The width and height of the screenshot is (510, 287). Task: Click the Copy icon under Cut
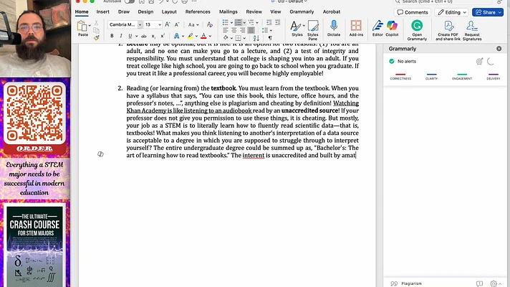(96, 31)
